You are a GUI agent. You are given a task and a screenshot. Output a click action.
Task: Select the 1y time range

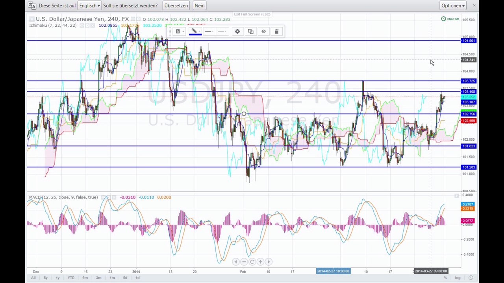[57, 278]
